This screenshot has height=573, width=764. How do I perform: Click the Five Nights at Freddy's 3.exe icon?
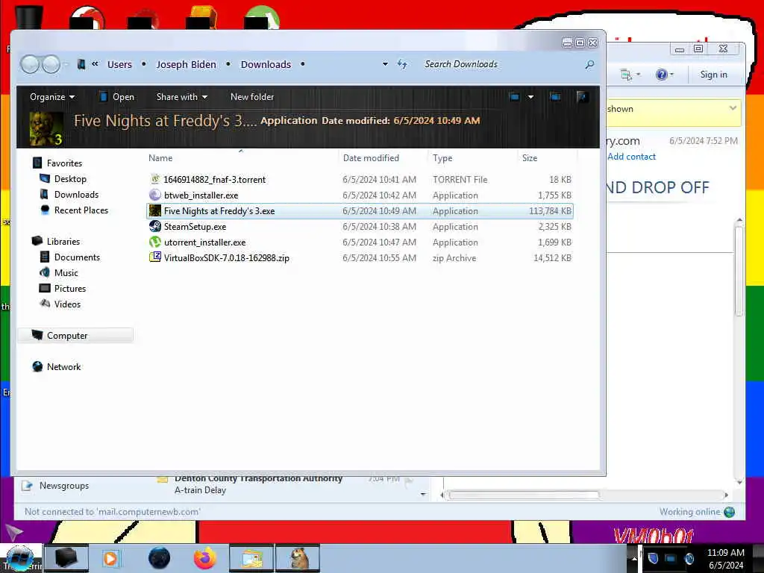pyautogui.click(x=155, y=211)
